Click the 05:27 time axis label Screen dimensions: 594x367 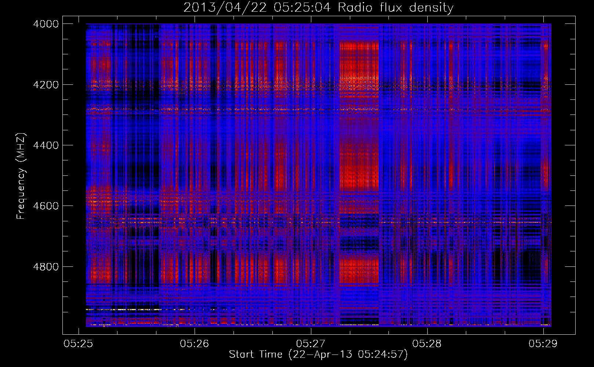point(311,344)
